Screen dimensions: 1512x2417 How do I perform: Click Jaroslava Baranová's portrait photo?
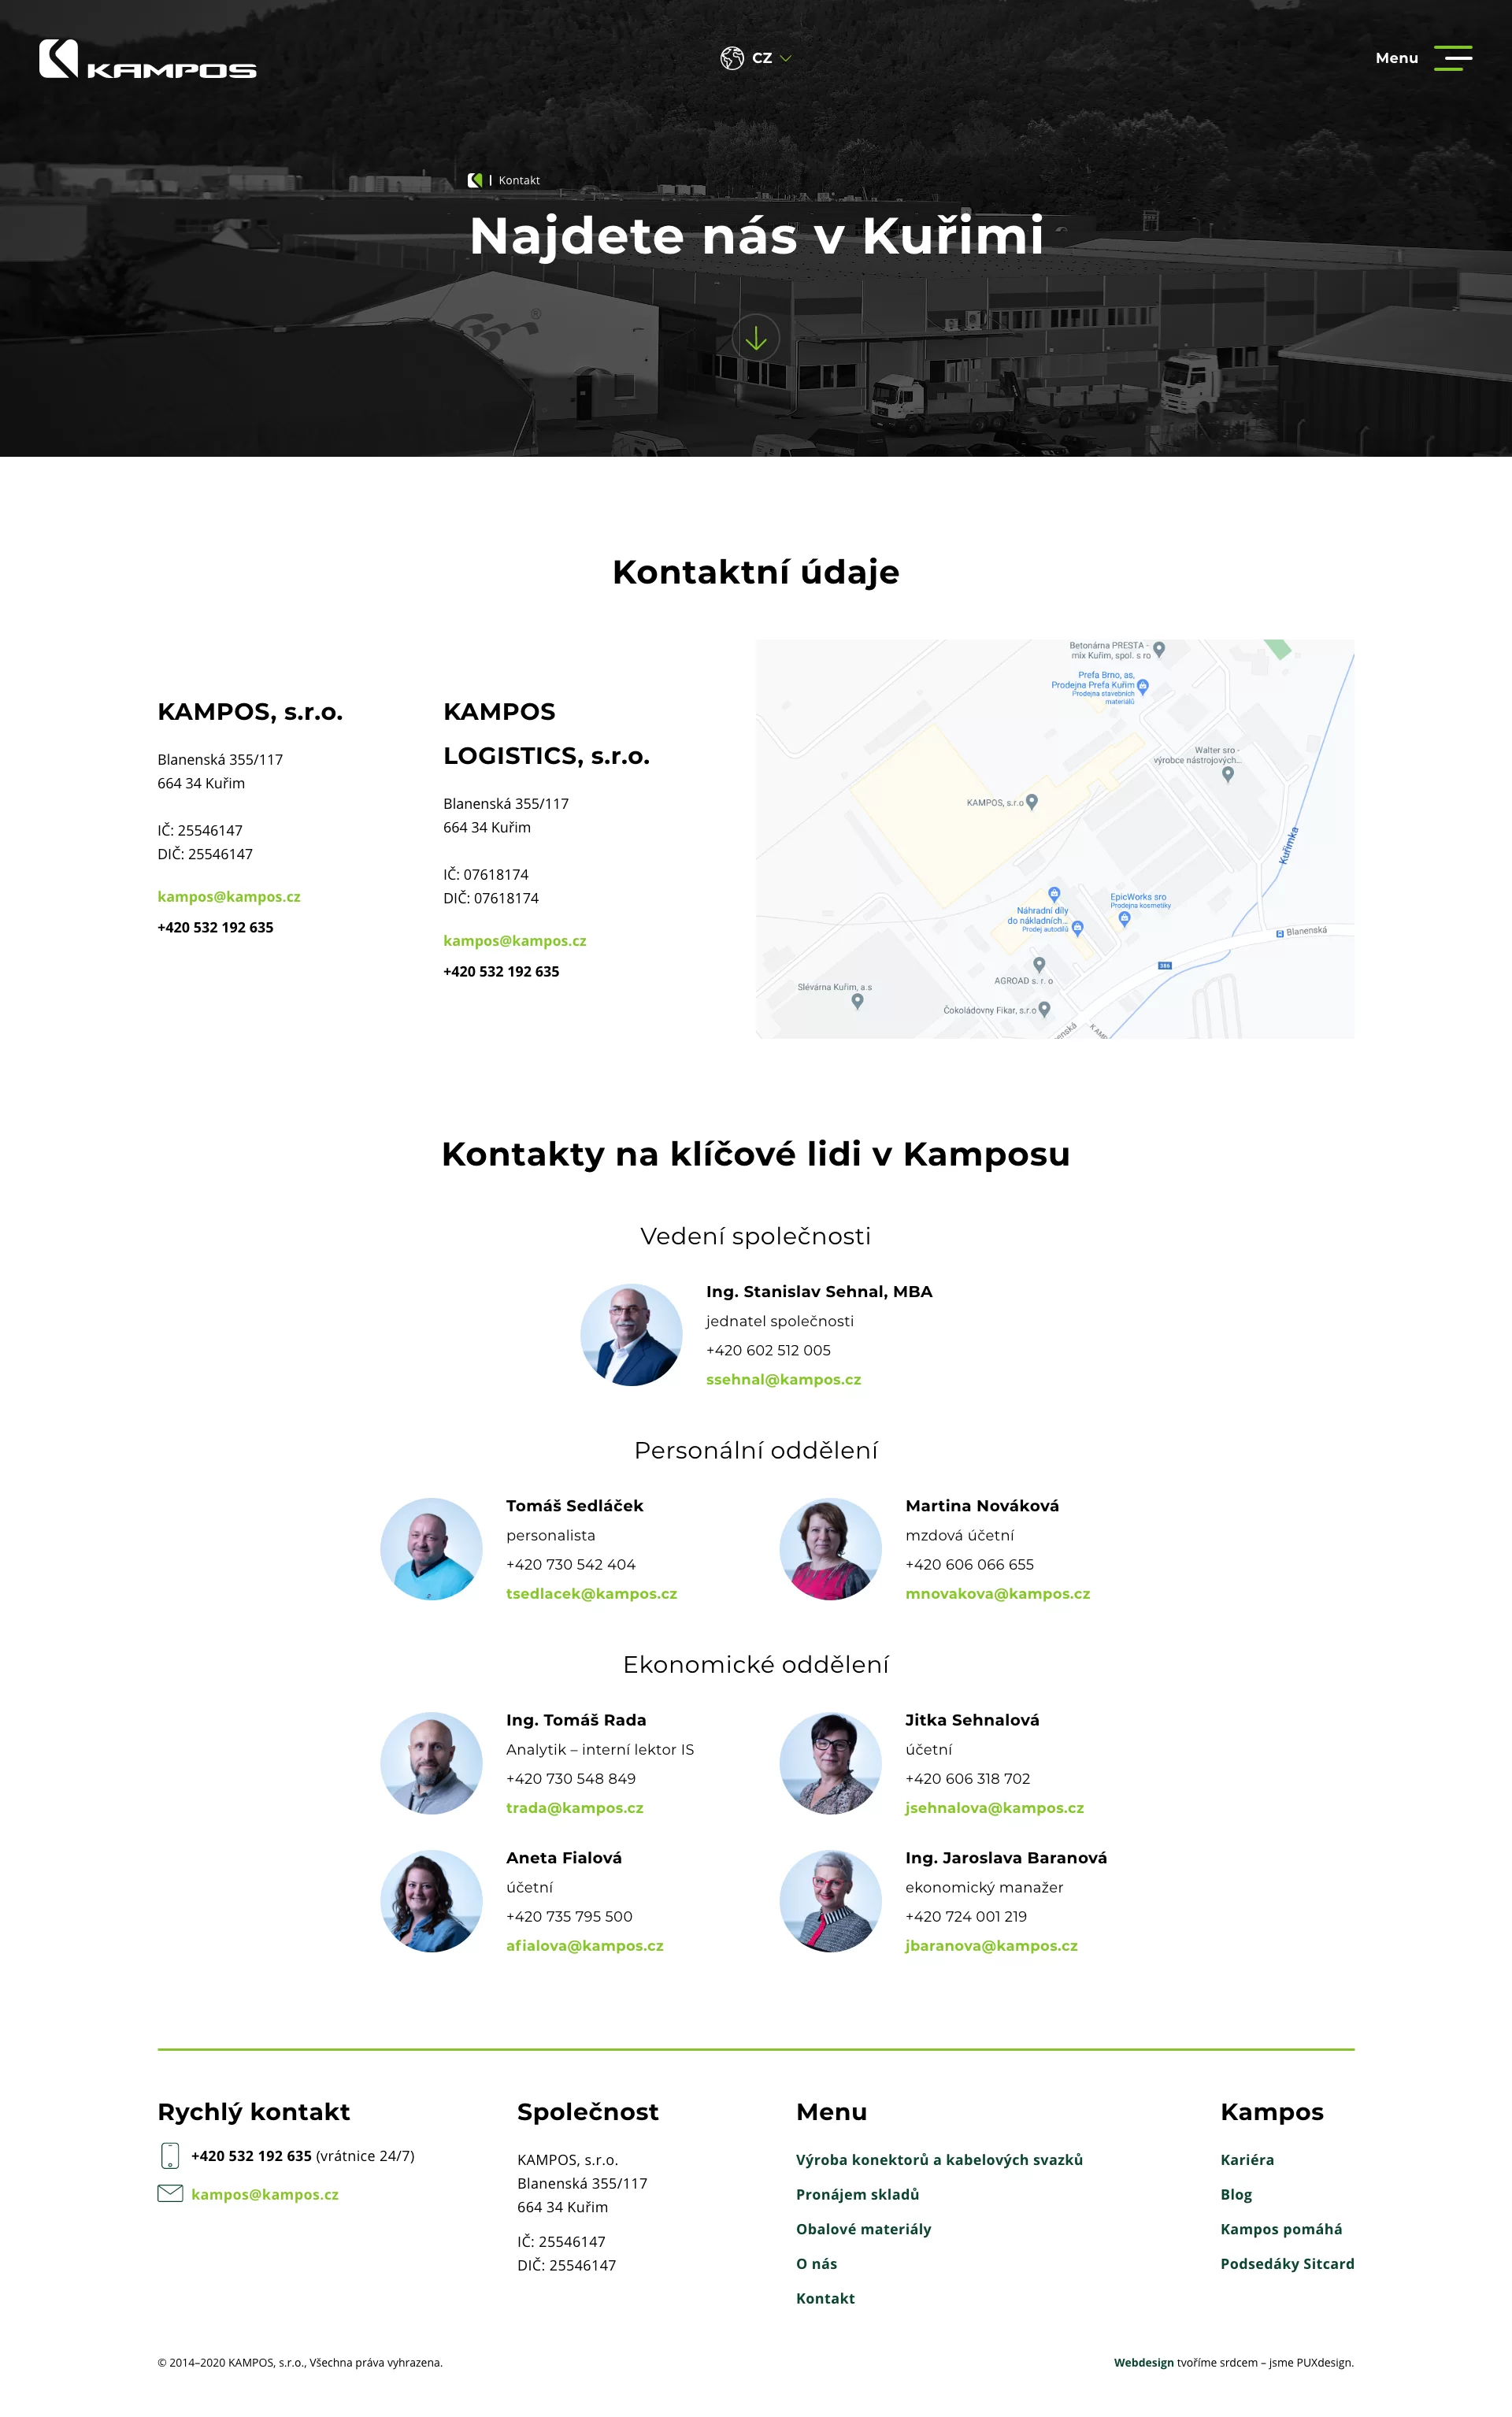[x=831, y=1901]
